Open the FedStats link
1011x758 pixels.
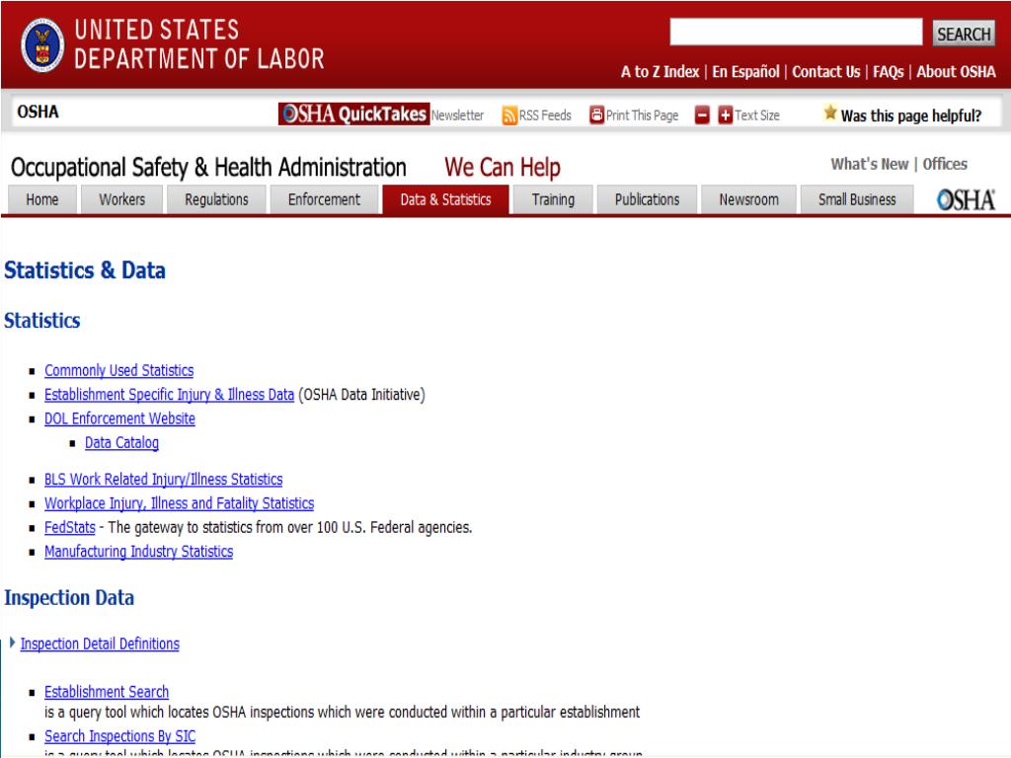[x=70, y=527]
